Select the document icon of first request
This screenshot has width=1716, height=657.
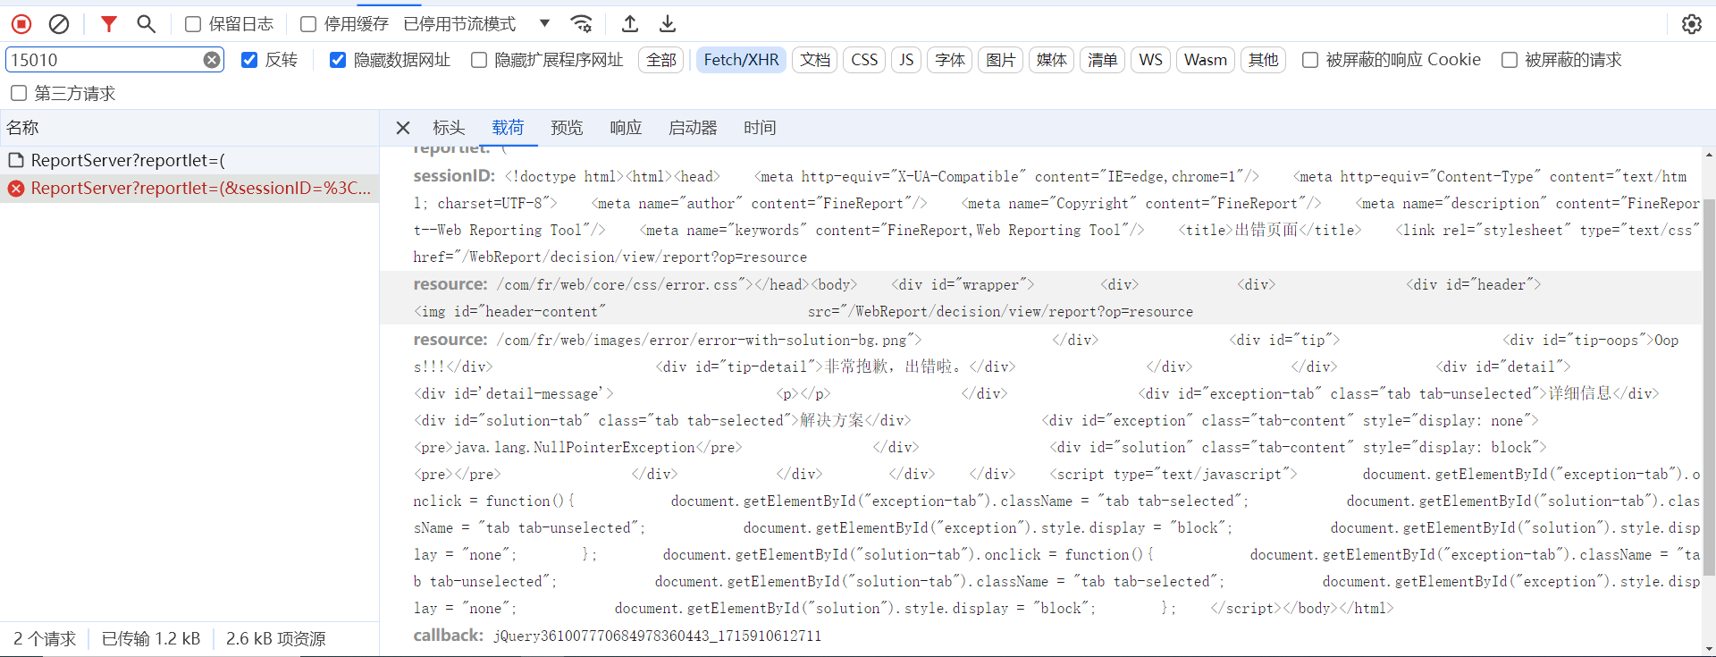[16, 160]
